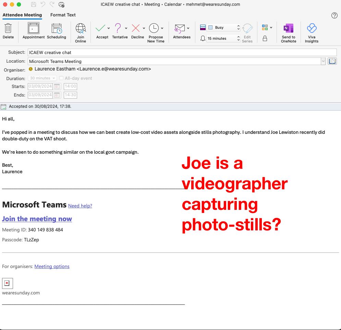Open the Help question mark icon
The image size is (341, 330).
point(334,15)
